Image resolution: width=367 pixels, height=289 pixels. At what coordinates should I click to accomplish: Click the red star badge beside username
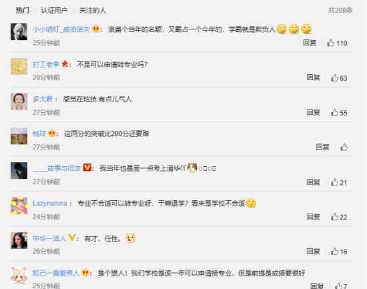65,63
